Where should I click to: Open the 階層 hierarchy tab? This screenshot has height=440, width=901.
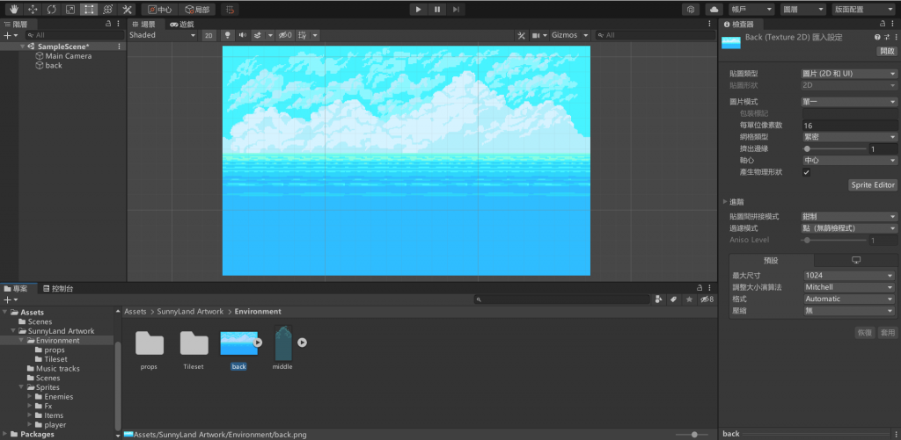[x=19, y=24]
